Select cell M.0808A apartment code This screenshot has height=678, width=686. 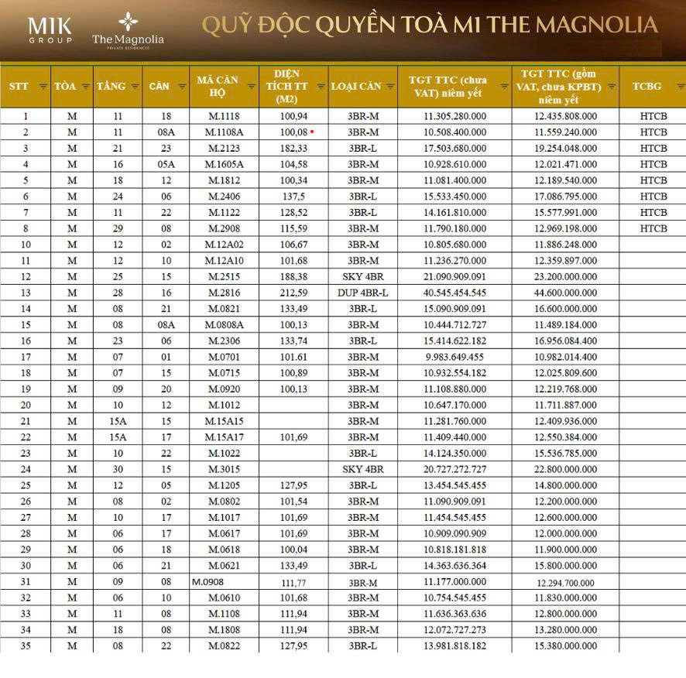[224, 325]
